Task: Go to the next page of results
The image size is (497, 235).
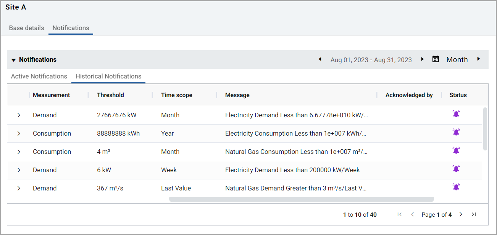Action: [x=461, y=214]
